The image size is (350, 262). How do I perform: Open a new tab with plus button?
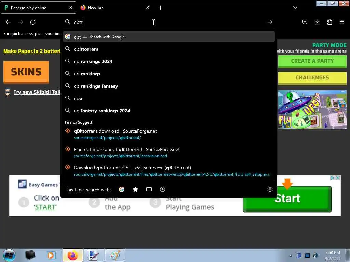click(x=161, y=8)
